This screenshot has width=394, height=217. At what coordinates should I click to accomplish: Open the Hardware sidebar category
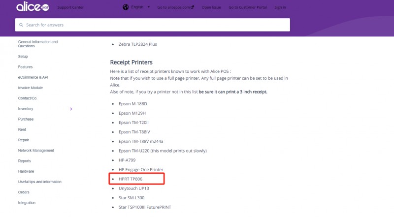pos(26,171)
